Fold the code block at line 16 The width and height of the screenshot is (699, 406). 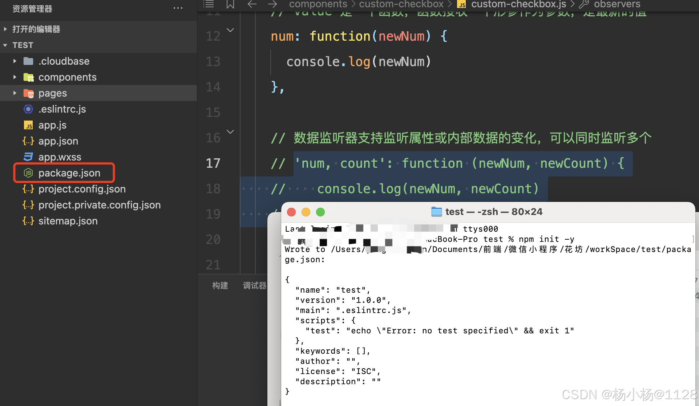pos(230,131)
